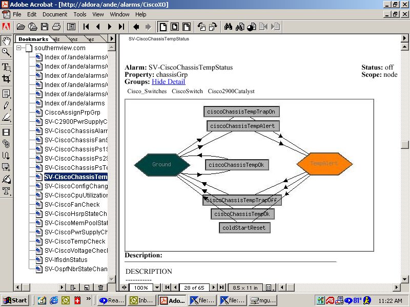Select the Highlight text tool
The height and width of the screenshot is (307, 410).
coord(7,118)
